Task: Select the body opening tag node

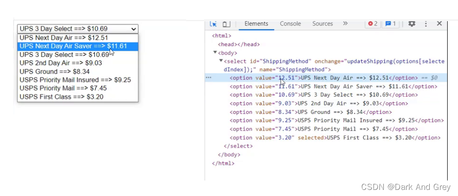Action: 228,53
